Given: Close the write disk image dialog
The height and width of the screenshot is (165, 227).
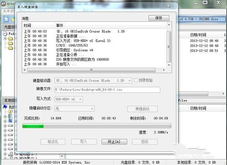Looking at the screenshot, I should click(168, 6).
